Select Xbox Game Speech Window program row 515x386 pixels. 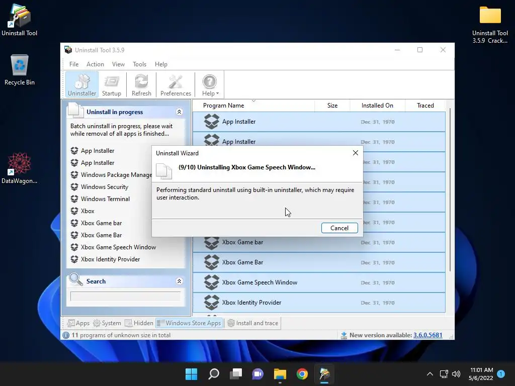tap(319, 282)
